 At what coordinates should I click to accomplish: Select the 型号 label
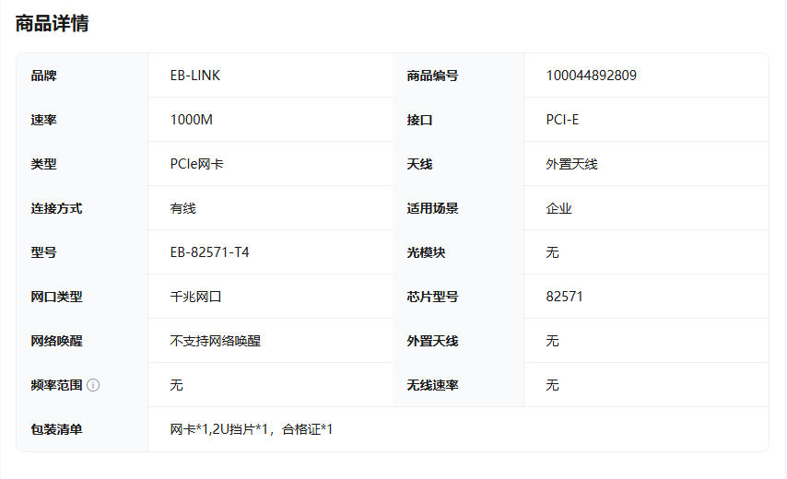coord(43,252)
